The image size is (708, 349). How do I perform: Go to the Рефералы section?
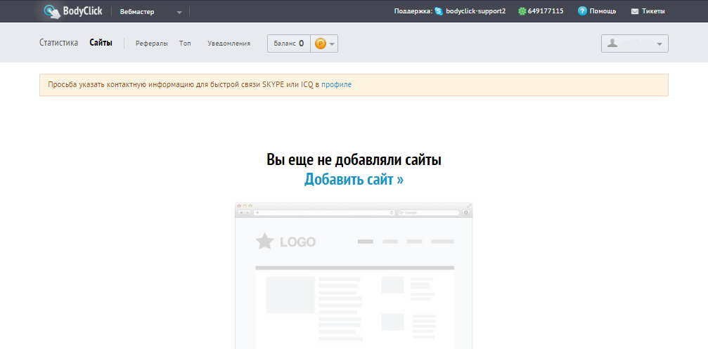click(152, 44)
